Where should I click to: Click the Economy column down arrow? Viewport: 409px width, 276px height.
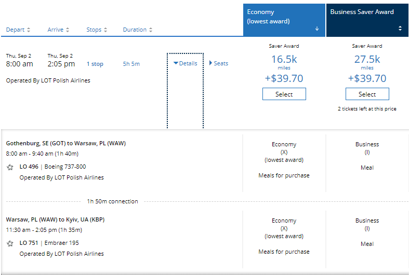click(x=316, y=29)
